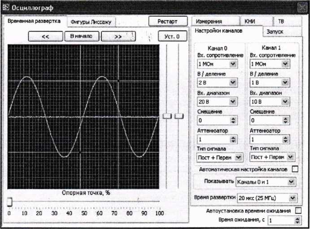Click the Уст. 0 button

172,37
